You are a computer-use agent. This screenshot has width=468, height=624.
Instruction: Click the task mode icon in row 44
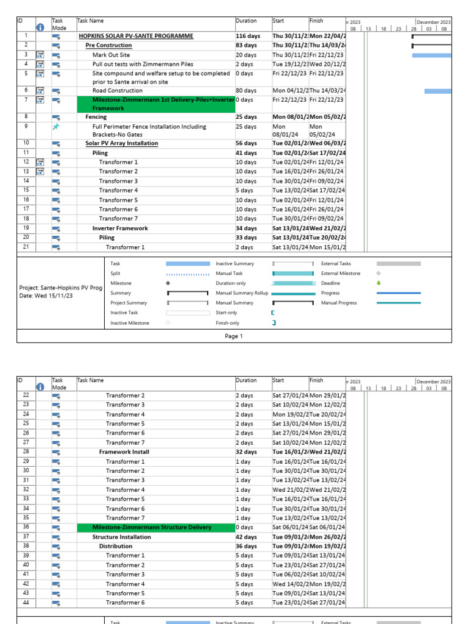coord(55,604)
